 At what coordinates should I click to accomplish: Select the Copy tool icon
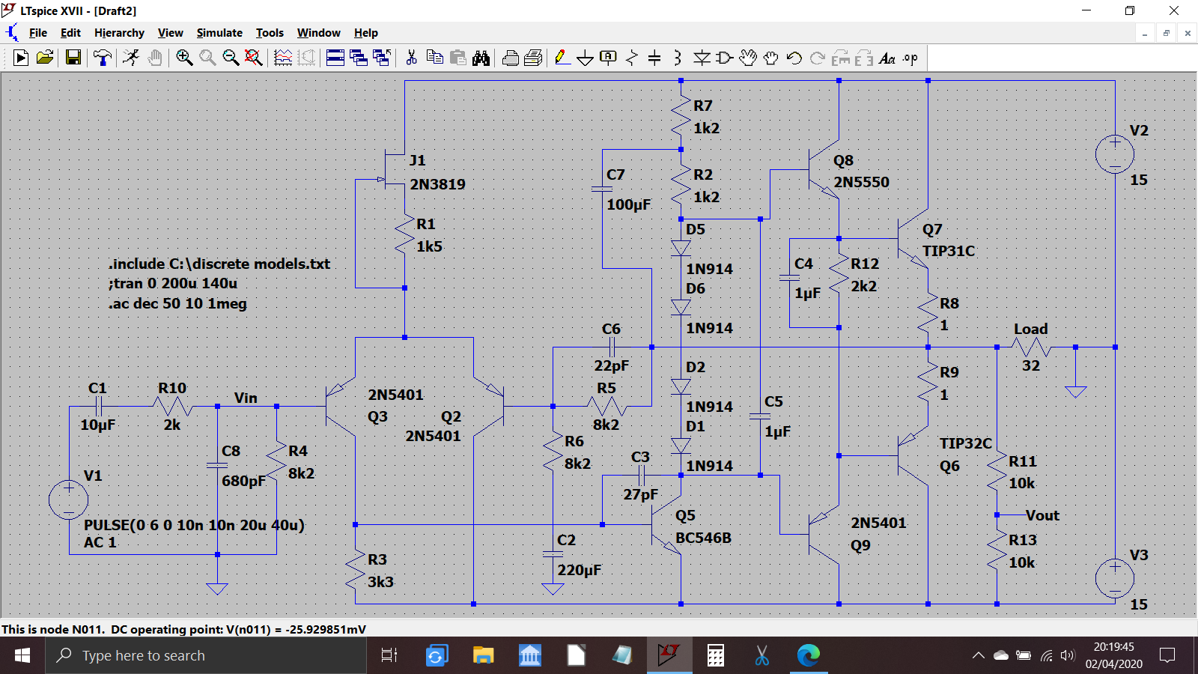pos(434,58)
